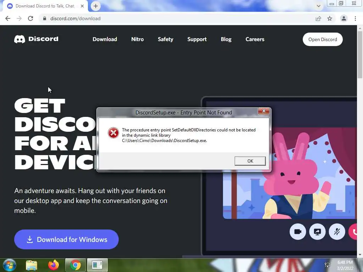Click the scrollbar down arrow

[x=360, y=255]
